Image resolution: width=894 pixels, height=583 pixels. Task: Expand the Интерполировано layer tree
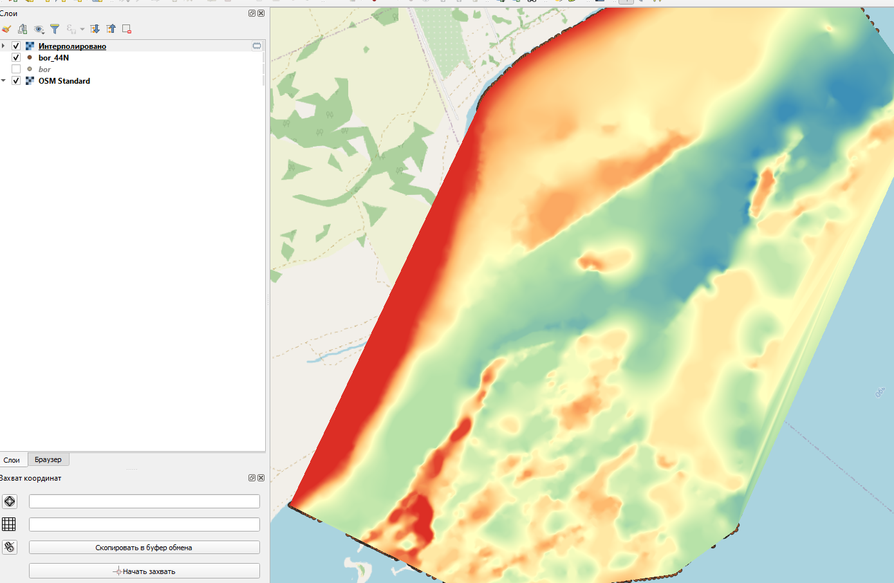click(4, 46)
